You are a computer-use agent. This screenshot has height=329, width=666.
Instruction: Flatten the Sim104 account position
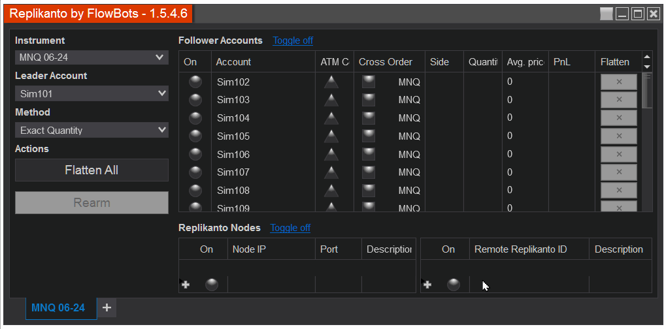[x=619, y=118]
